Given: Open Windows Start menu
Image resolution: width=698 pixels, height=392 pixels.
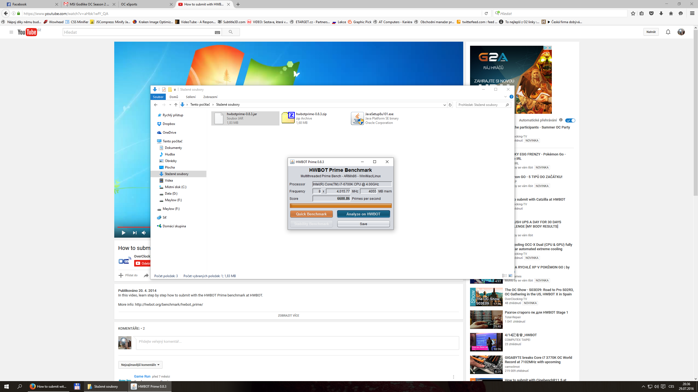Looking at the screenshot, I should 7,387.
